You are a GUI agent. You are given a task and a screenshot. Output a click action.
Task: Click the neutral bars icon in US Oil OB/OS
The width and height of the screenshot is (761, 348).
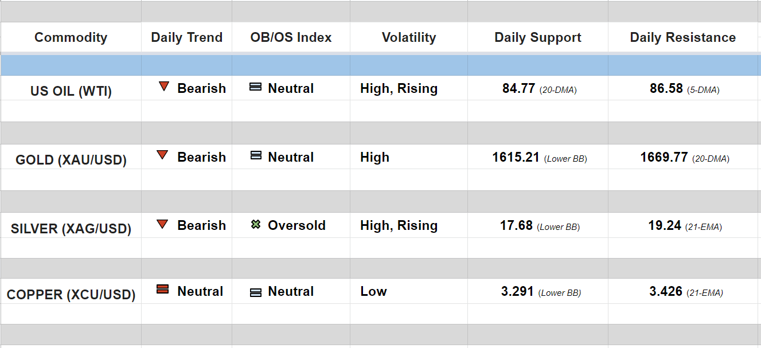click(256, 88)
